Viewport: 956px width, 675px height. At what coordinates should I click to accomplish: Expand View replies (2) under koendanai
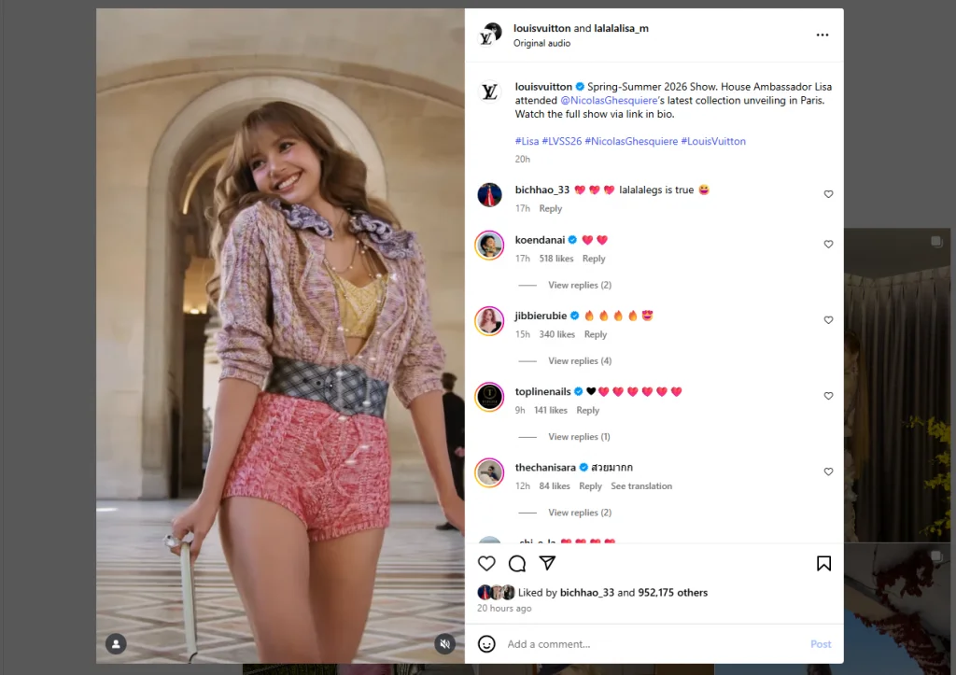(579, 285)
